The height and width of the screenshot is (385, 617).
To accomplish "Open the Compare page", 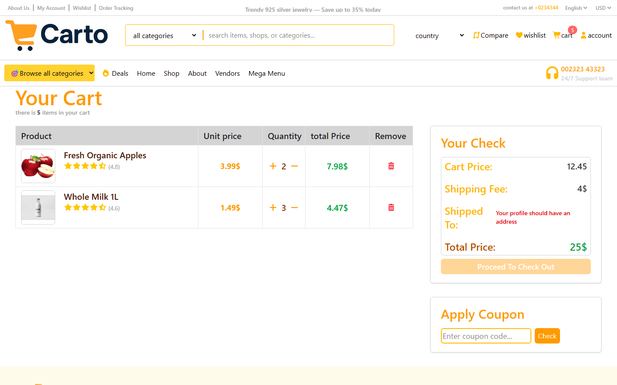I will tap(491, 35).
